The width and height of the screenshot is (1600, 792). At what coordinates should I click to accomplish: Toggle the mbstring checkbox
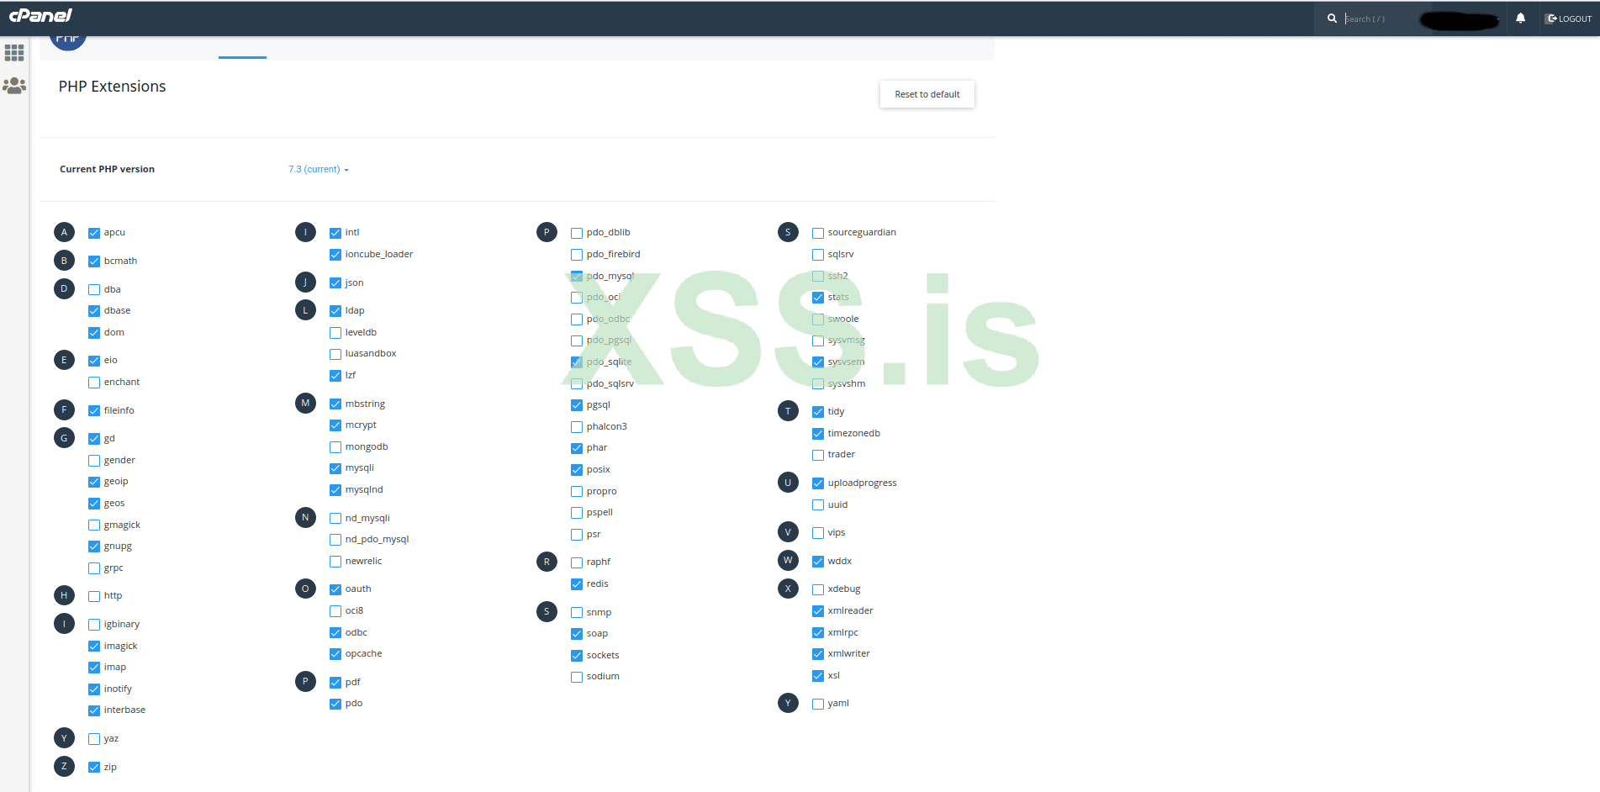click(335, 404)
